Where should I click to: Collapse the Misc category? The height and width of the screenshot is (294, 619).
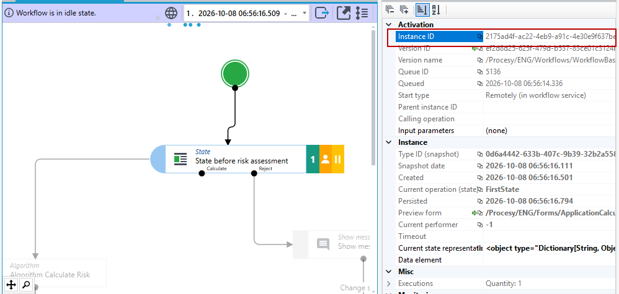390,272
